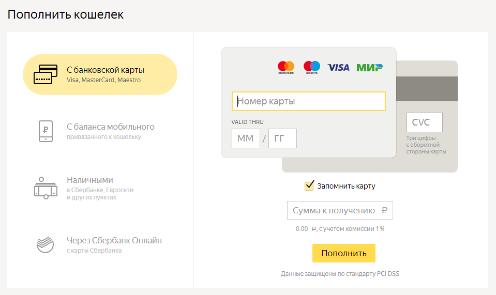Click the Maestro logo on card
The width and height of the screenshot is (496, 295).
312,68
